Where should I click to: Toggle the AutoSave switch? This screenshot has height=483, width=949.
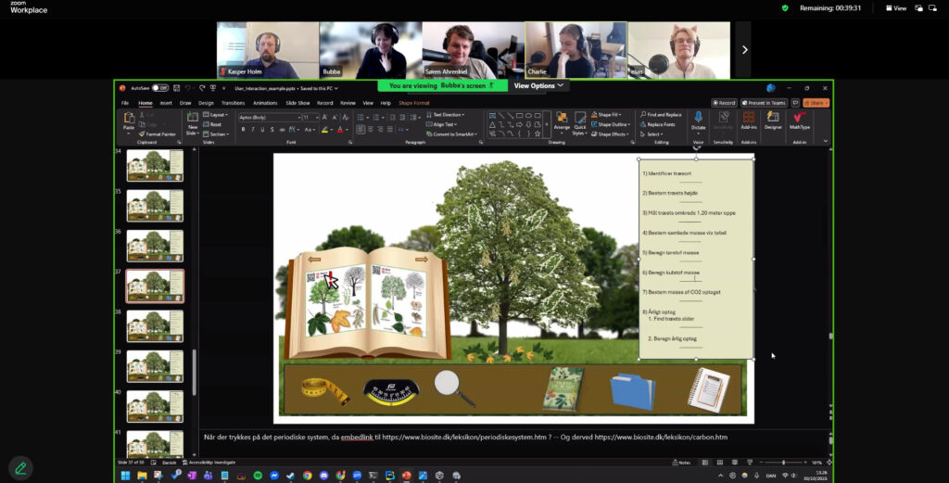(x=159, y=88)
